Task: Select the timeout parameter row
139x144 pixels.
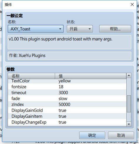Action: tap(67, 93)
